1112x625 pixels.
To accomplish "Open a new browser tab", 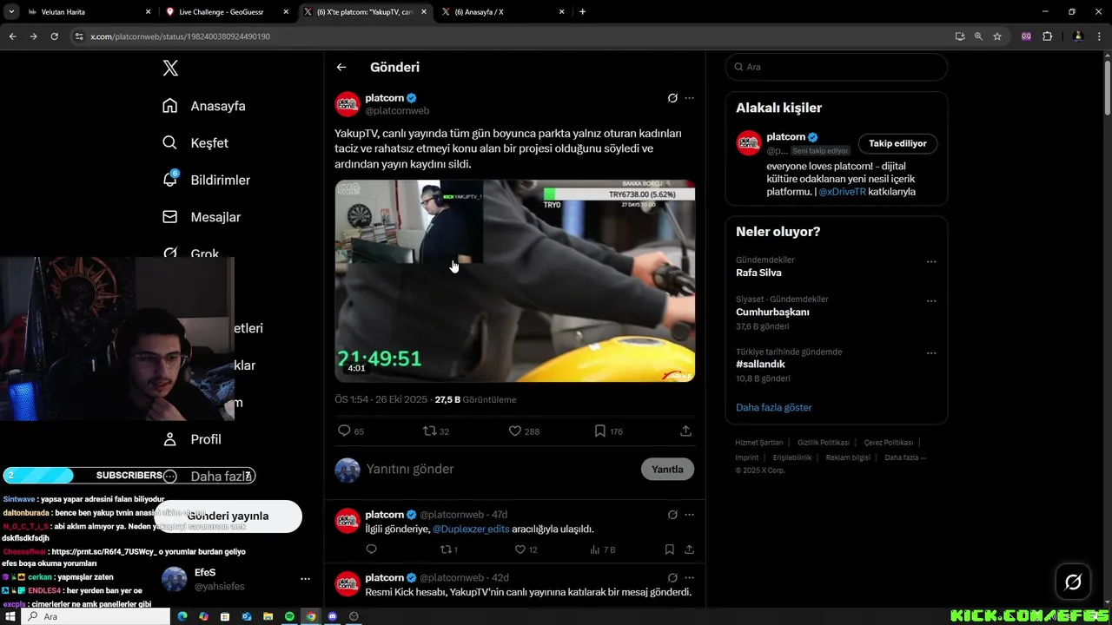I will coord(582,12).
